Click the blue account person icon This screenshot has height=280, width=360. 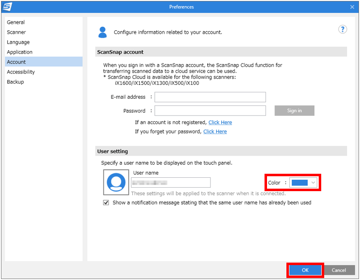pos(102,32)
